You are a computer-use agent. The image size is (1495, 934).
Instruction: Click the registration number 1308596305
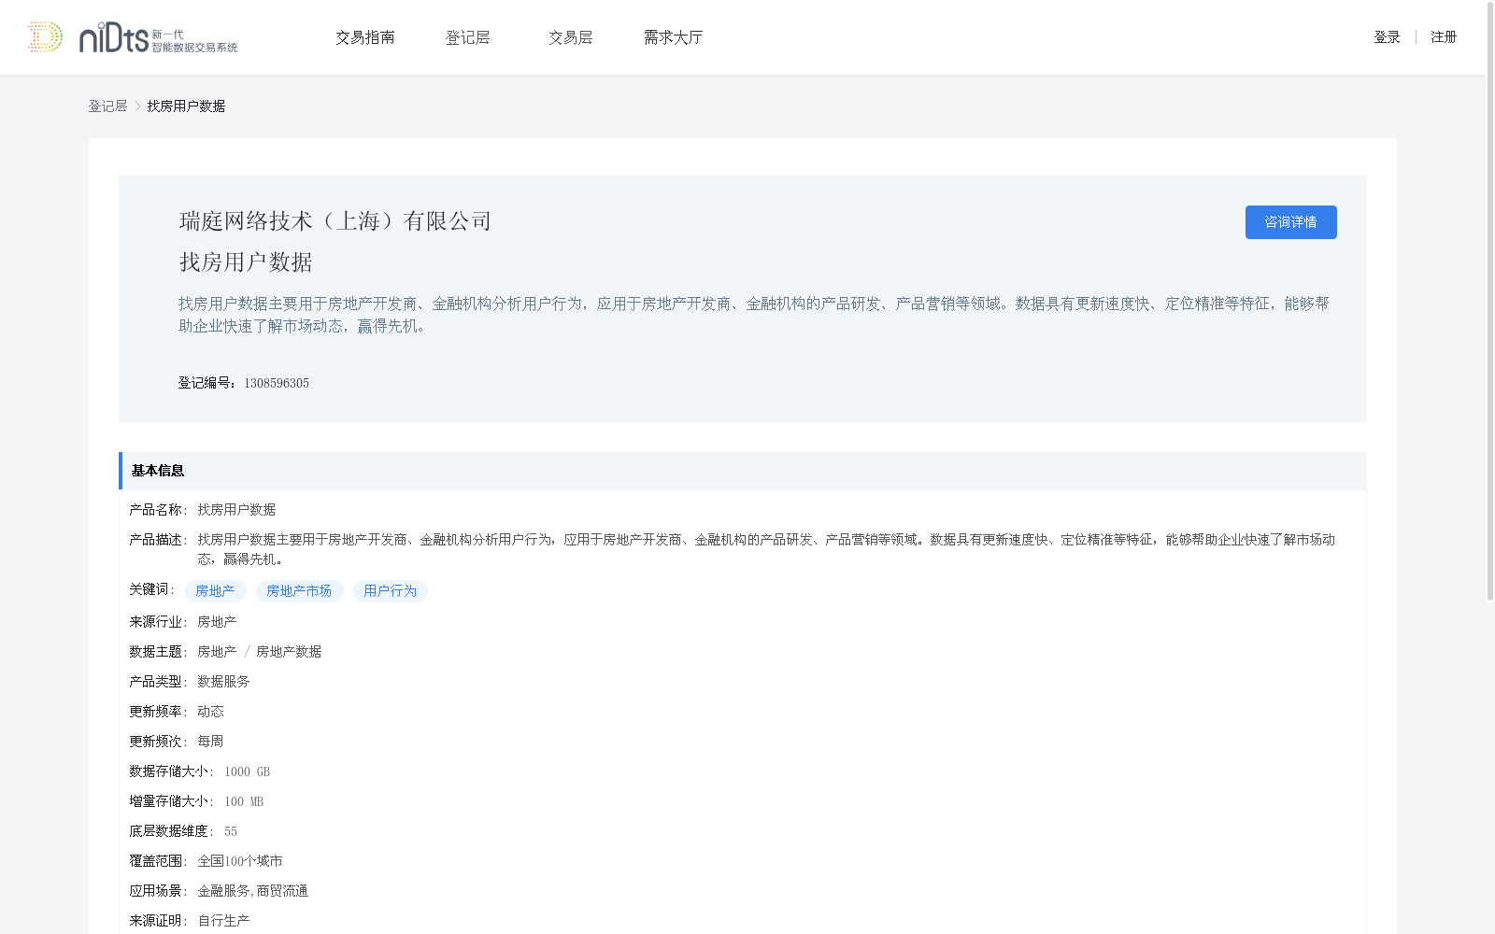pos(275,382)
